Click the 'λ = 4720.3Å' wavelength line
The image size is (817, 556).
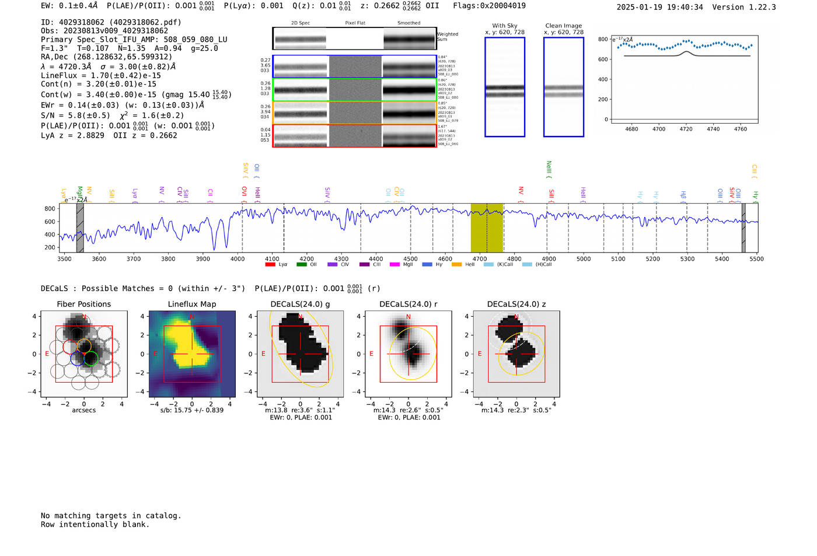click(x=109, y=67)
